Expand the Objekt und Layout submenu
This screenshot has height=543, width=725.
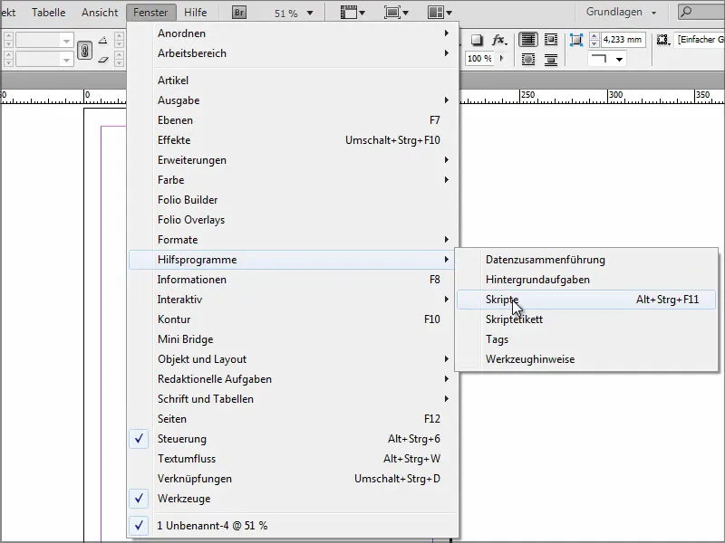293,358
